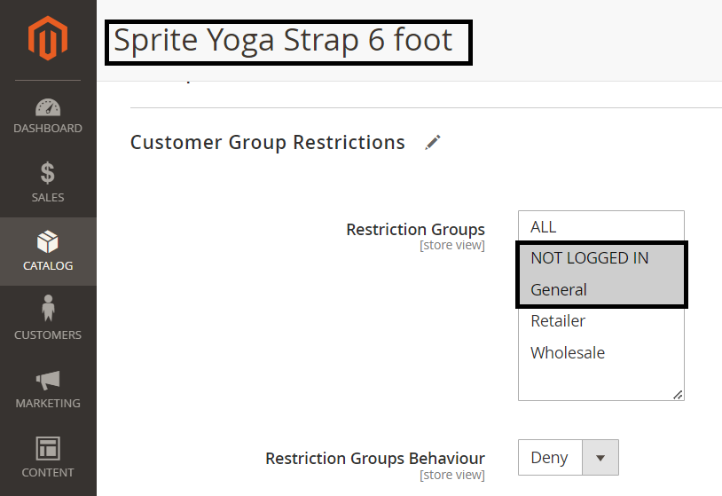This screenshot has height=496, width=722.
Task: Select NOT LOGGED IN restriction group
Action: click(x=590, y=258)
